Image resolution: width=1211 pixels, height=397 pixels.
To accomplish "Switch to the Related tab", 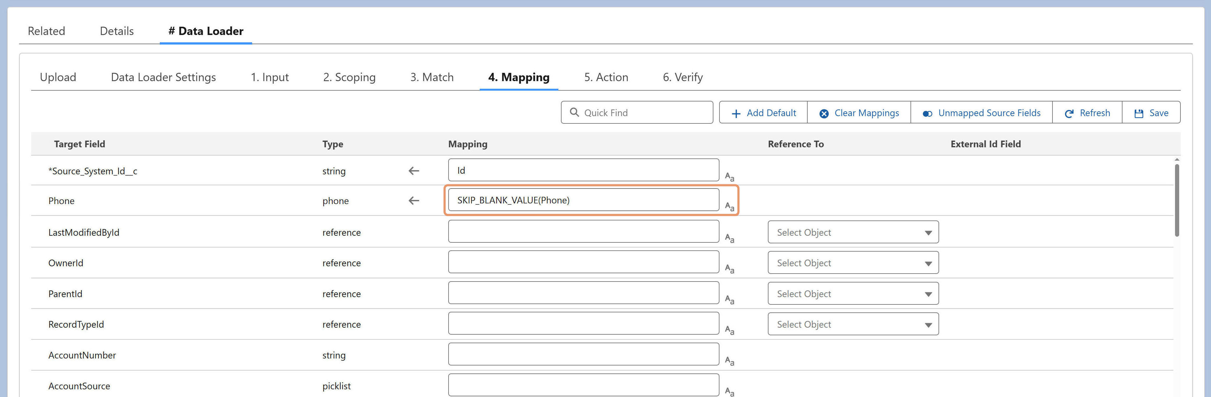I will pos(46,31).
